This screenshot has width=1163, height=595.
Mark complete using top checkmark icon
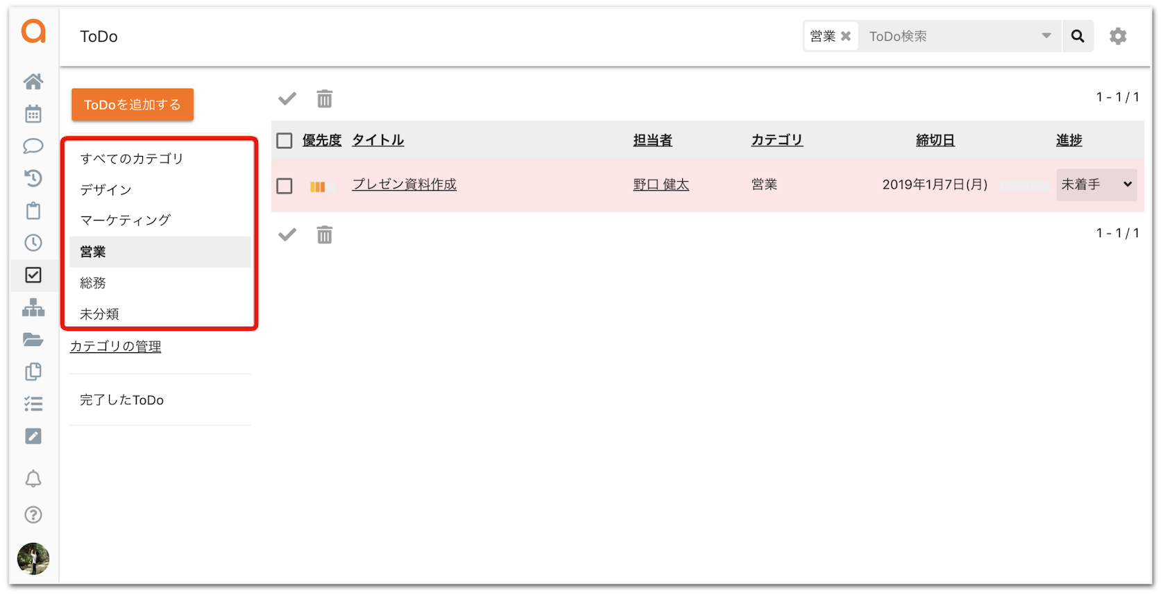(x=287, y=98)
